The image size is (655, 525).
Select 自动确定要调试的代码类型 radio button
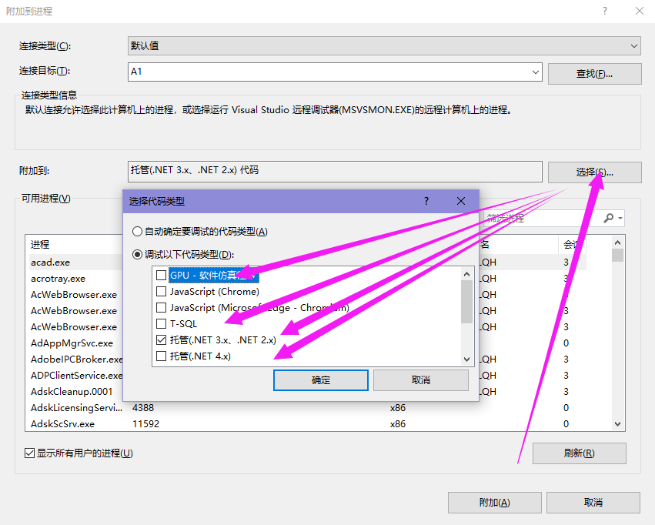click(138, 231)
